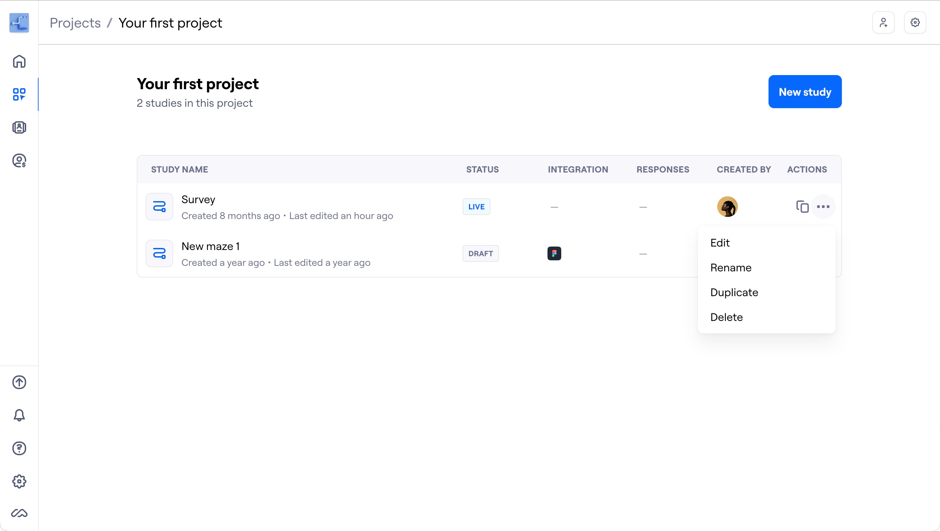940x531 pixels.
Task: Open the New maze 1 study name
Action: click(210, 246)
